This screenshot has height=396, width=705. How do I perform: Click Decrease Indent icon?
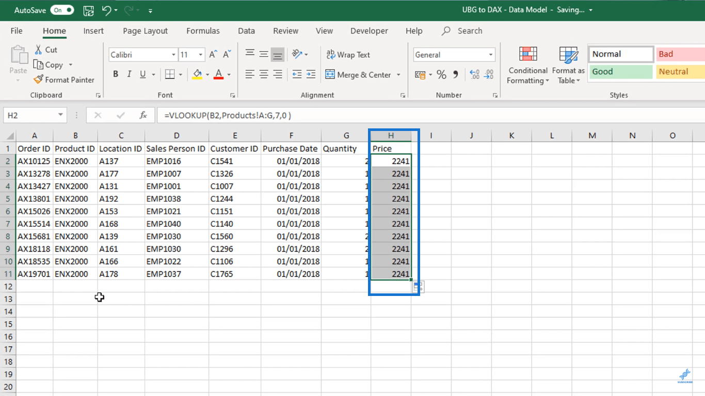pyautogui.click(x=297, y=74)
